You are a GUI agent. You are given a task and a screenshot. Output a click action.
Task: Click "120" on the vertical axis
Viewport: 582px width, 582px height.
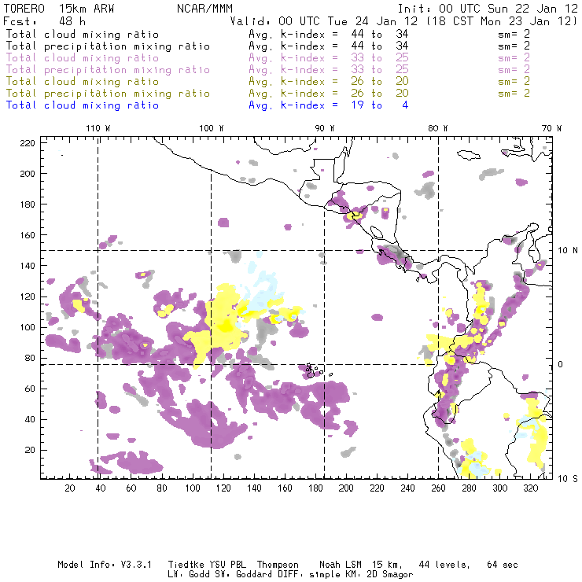[x=28, y=297]
